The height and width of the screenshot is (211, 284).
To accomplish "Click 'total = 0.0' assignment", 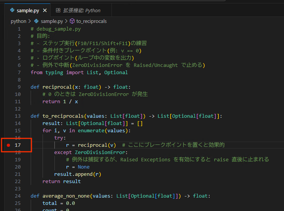I will point(59,203).
